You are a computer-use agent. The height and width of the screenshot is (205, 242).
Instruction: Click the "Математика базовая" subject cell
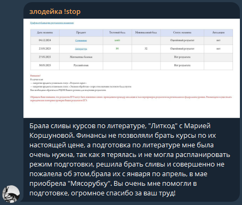point(81,57)
